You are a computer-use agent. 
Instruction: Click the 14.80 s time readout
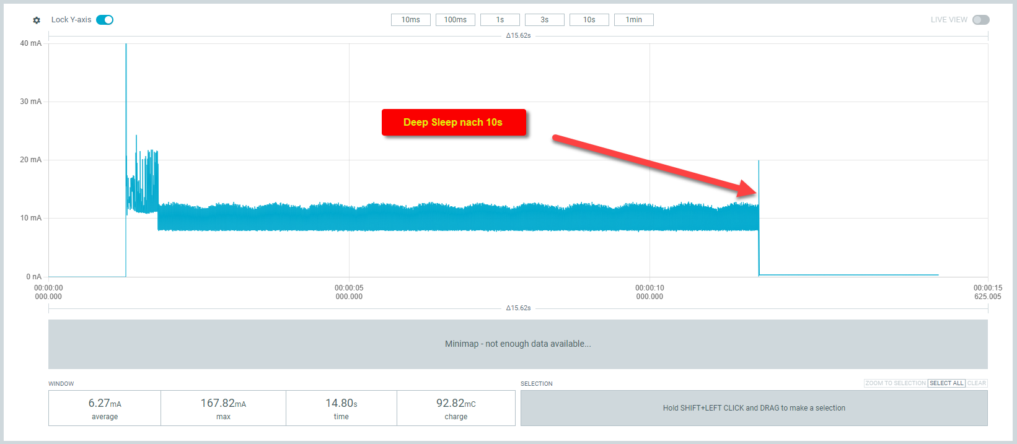click(341, 408)
